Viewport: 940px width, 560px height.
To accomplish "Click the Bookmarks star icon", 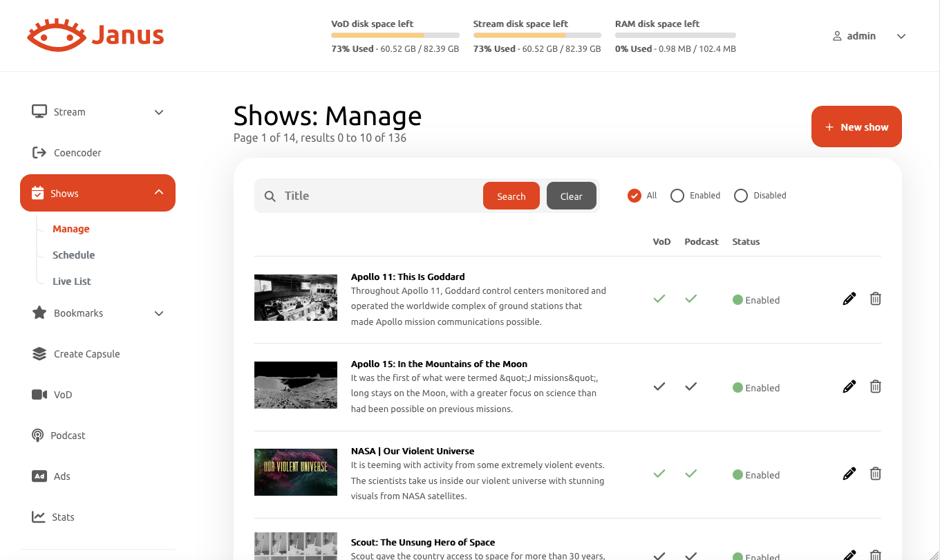I will tap(39, 312).
